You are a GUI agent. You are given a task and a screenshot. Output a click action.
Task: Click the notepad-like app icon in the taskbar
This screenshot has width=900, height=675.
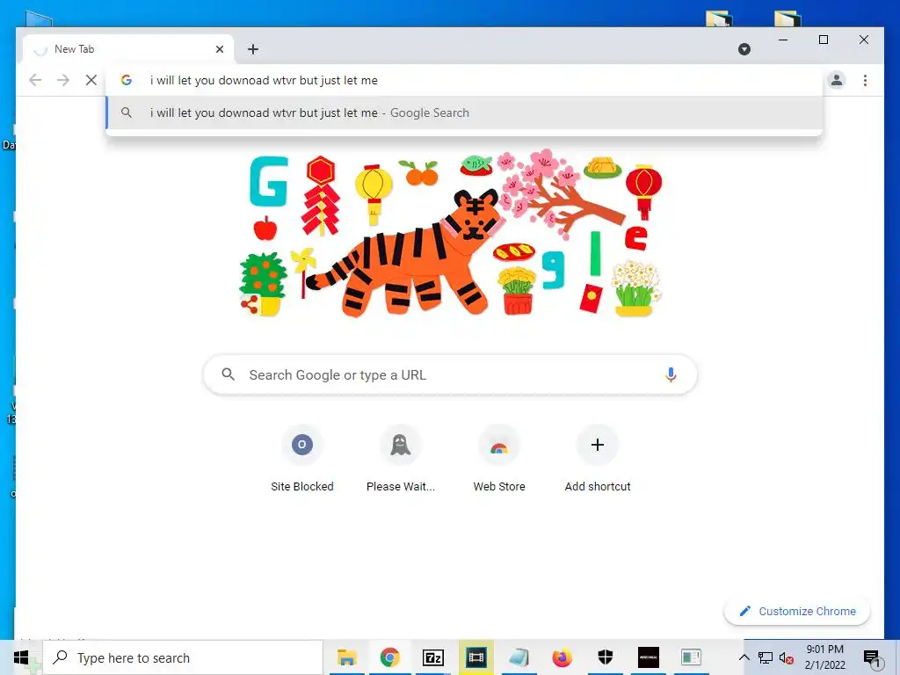coord(519,657)
